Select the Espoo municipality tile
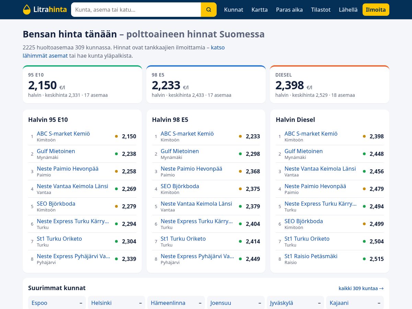The height and width of the screenshot is (309, 412). pos(57,303)
